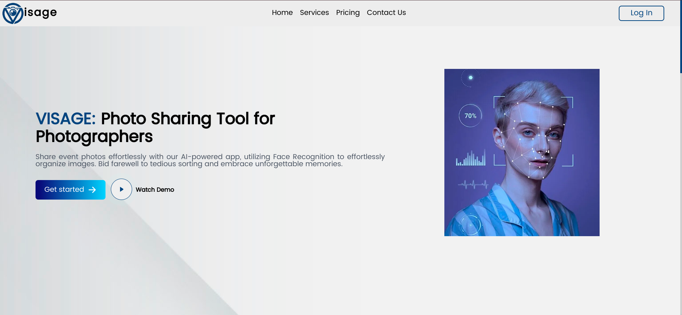Click the 'isage' logo wordmark text
This screenshot has height=315, width=682.
coord(40,12)
